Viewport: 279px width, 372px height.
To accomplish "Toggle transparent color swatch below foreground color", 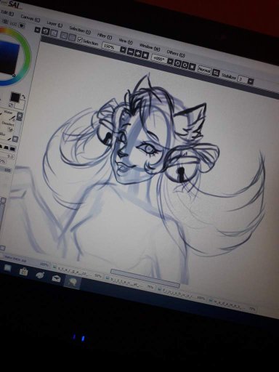I will (x=11, y=105).
